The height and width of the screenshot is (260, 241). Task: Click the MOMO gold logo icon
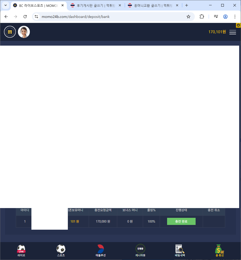click(10, 32)
